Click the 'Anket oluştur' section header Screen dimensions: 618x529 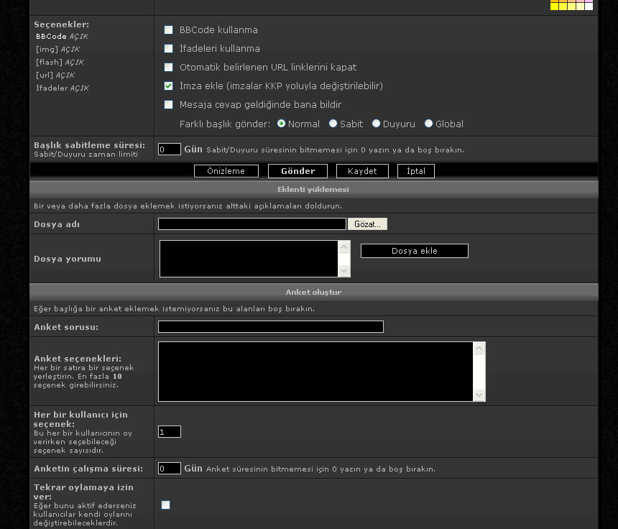point(313,292)
